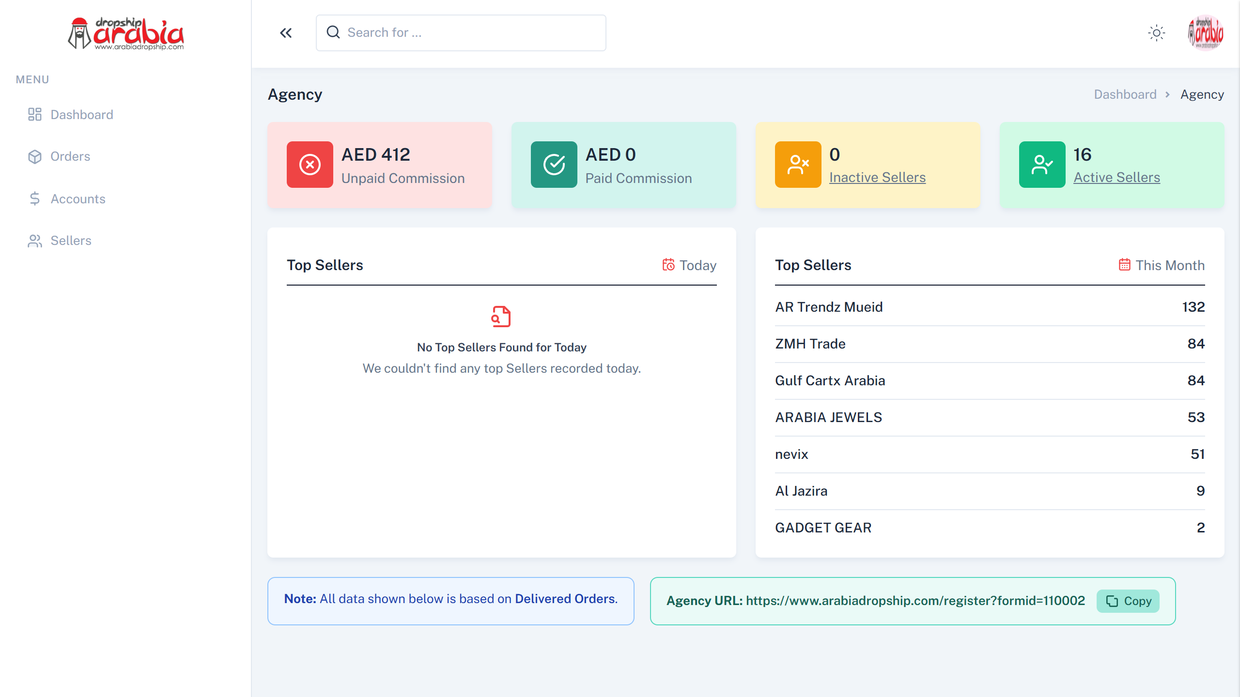The image size is (1240, 697).
Task: Open the Inactive Sellers link
Action: 877,178
